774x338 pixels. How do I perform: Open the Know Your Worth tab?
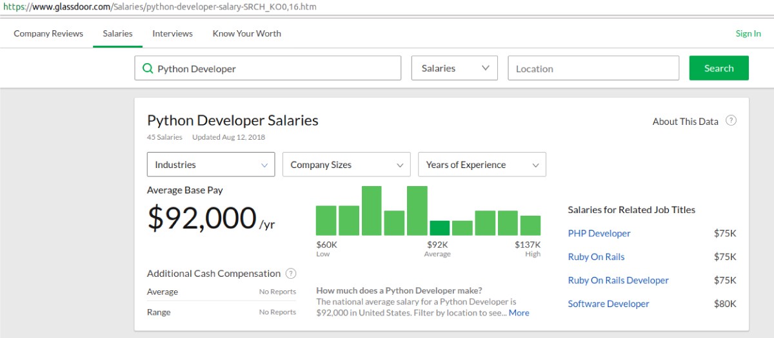click(x=246, y=33)
